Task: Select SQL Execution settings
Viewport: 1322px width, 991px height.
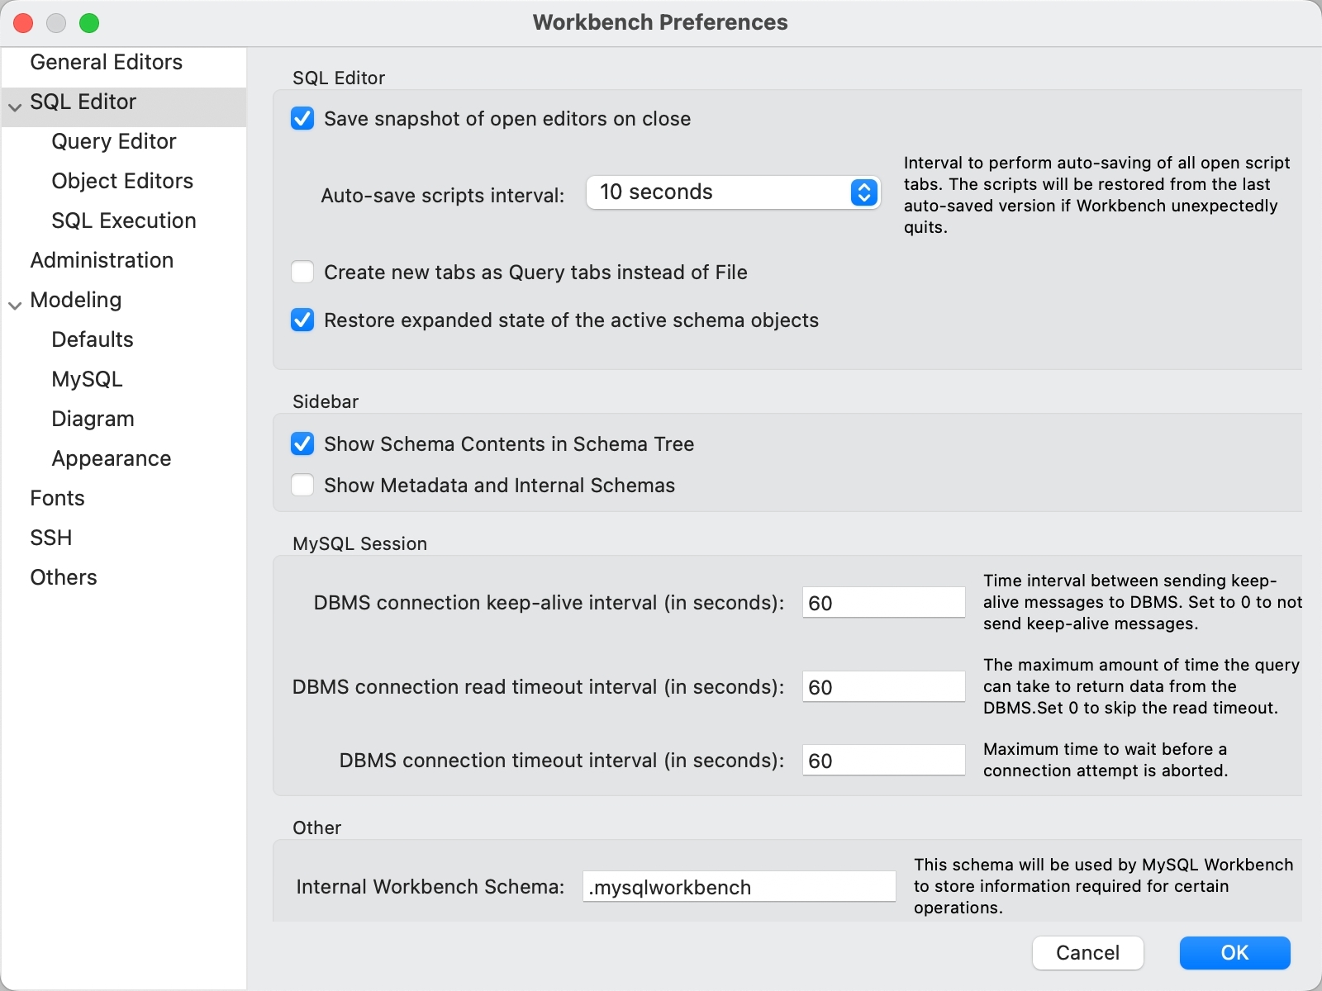Action: [123, 220]
